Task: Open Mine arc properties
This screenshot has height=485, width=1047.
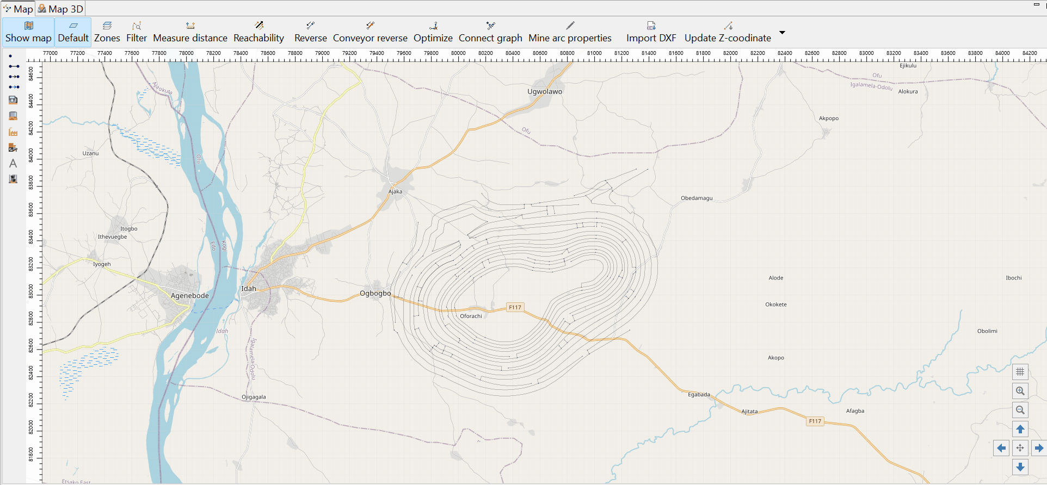Action: [570, 32]
